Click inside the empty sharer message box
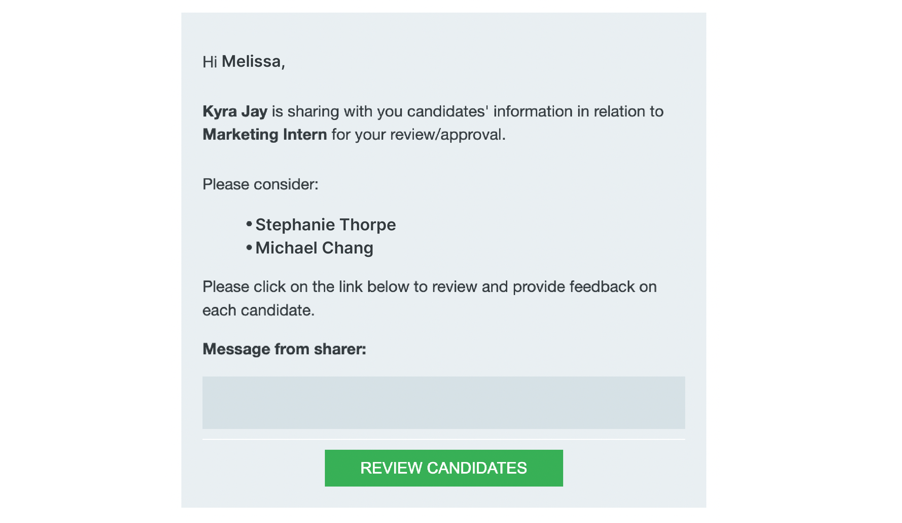This screenshot has height=523, width=902. click(x=444, y=402)
